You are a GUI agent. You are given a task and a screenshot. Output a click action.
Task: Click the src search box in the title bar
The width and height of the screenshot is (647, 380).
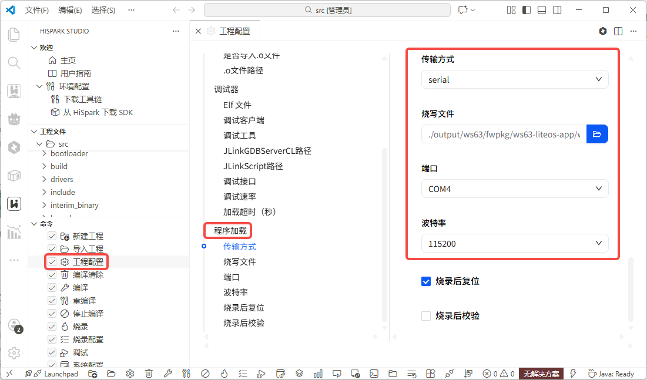click(x=327, y=10)
